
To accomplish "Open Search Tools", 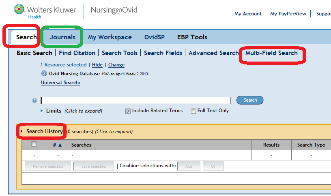I will coord(120,53).
